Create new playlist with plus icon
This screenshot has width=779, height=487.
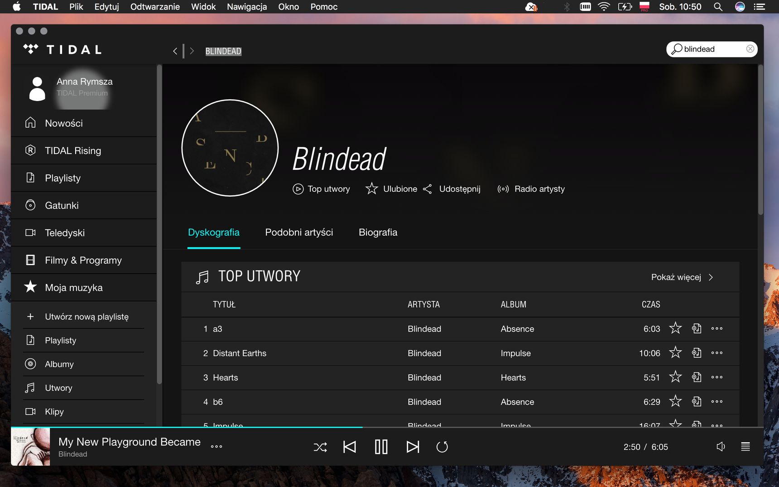[x=30, y=317]
